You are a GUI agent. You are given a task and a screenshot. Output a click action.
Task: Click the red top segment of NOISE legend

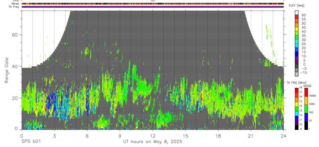(x=306, y=92)
